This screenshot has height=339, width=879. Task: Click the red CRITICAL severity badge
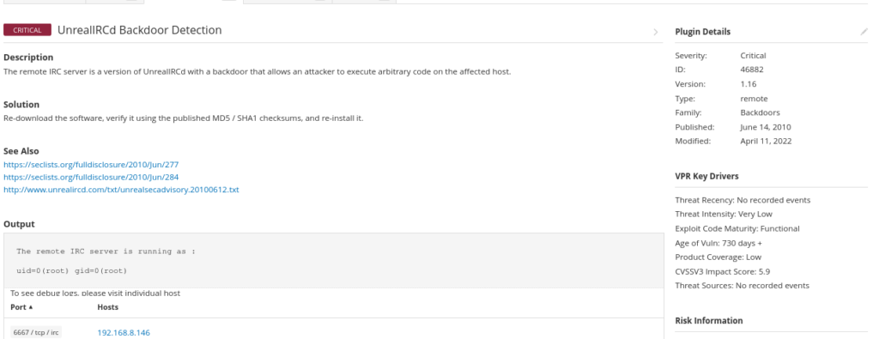coord(27,30)
